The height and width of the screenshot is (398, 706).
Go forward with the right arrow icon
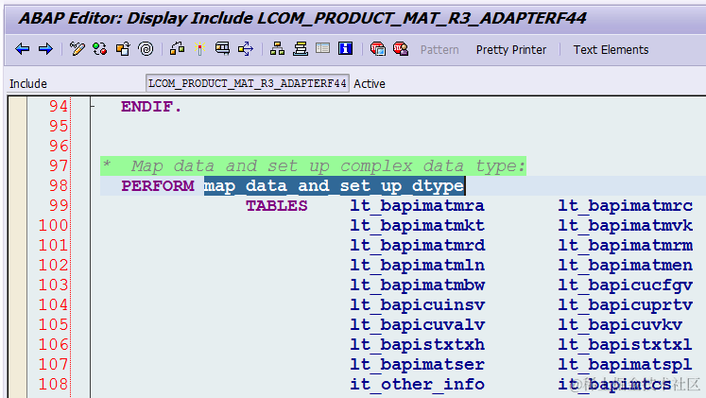(45, 48)
